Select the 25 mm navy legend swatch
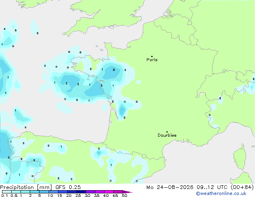The height and width of the screenshot is (197, 255). [81, 192]
